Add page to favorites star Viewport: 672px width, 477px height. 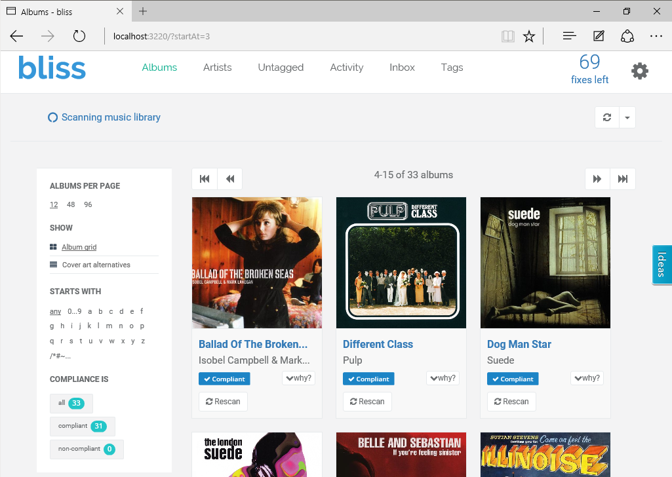pos(529,37)
